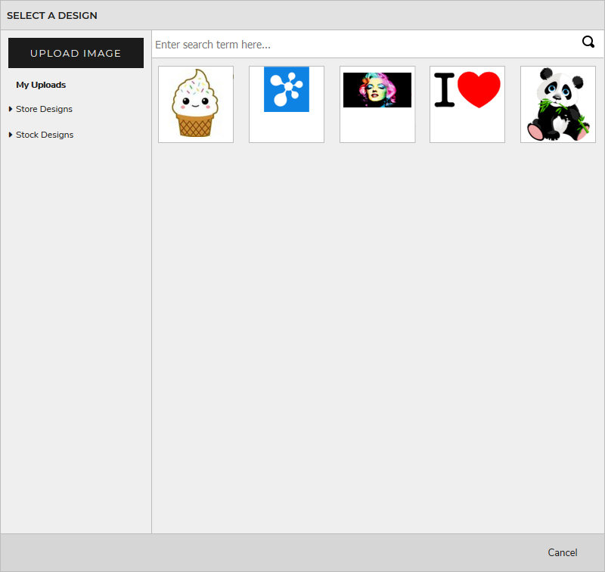Click the triangle icon beside Store Designs
The width and height of the screenshot is (605, 572).
click(x=10, y=109)
